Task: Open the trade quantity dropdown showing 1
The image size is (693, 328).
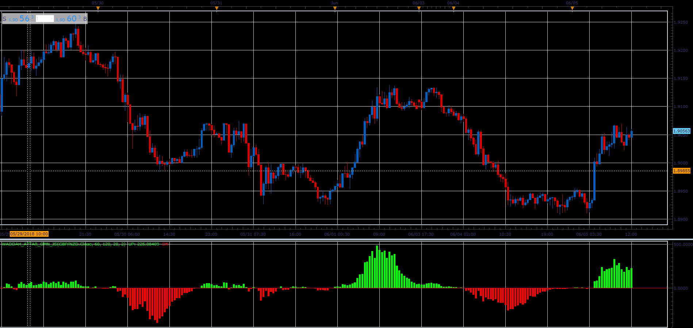Action: (45, 19)
